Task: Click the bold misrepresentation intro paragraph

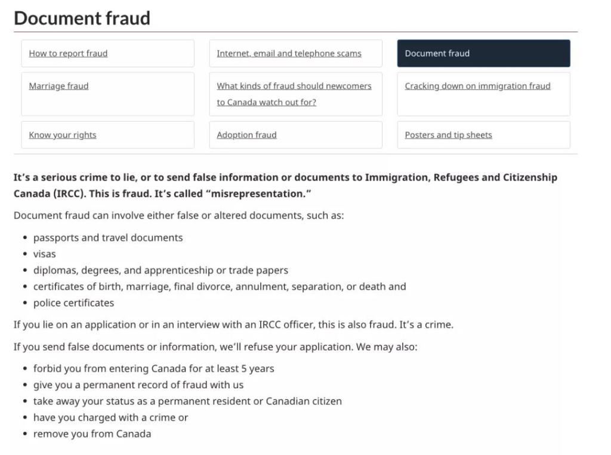Action: (x=285, y=185)
